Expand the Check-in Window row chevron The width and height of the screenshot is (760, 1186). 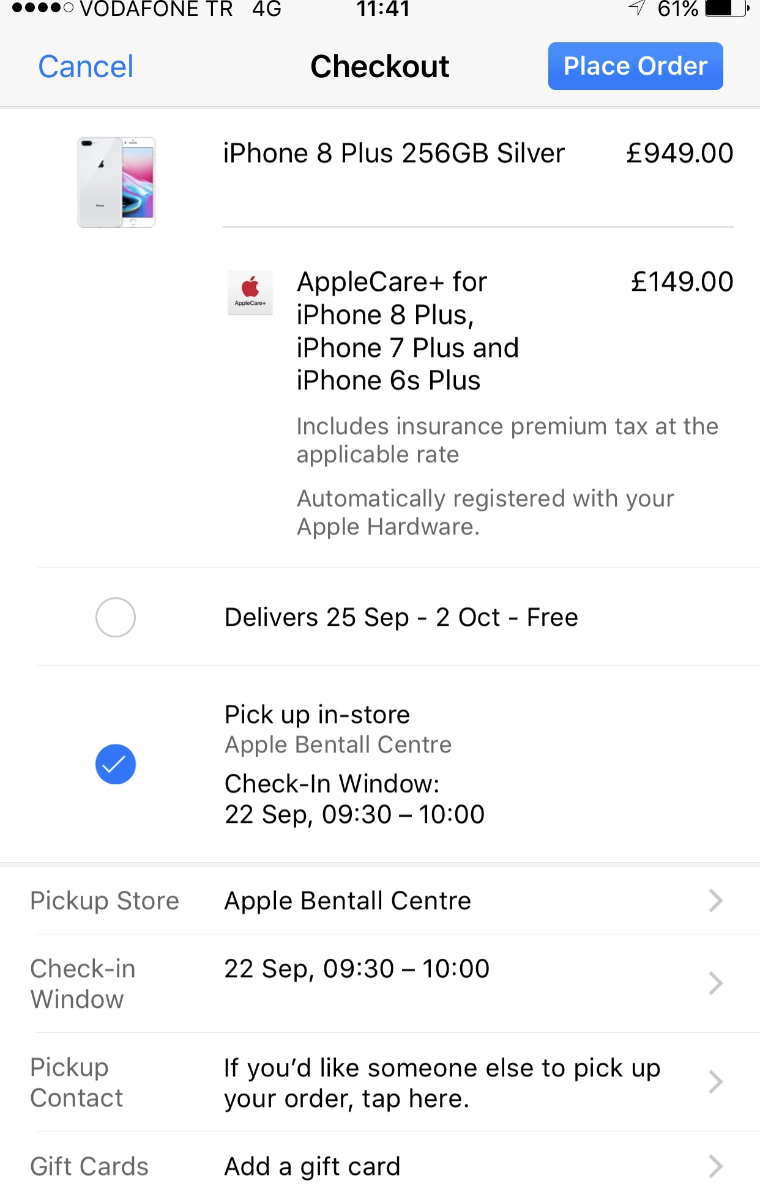coord(715,983)
